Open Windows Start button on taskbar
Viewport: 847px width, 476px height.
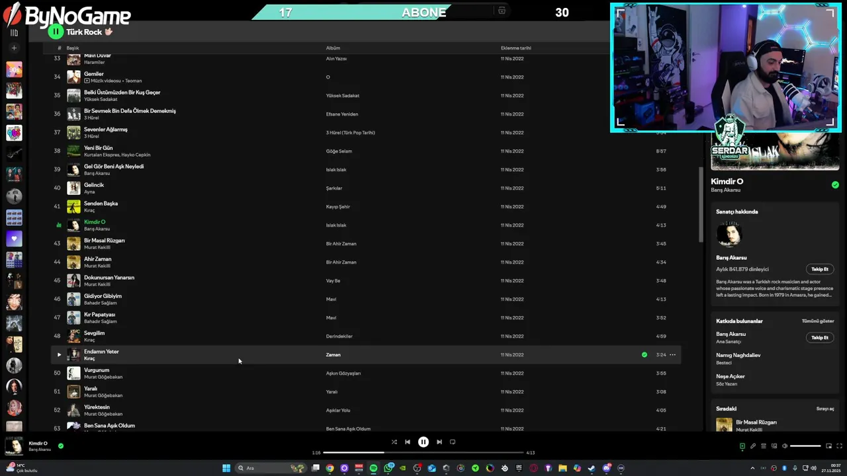226,468
